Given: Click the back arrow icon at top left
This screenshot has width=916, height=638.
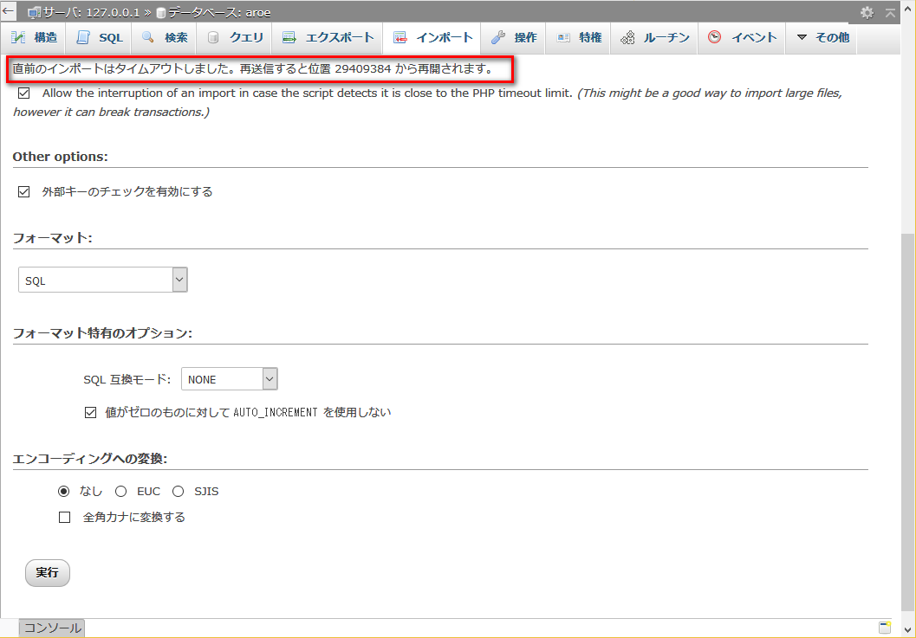Looking at the screenshot, I should (x=8, y=12).
